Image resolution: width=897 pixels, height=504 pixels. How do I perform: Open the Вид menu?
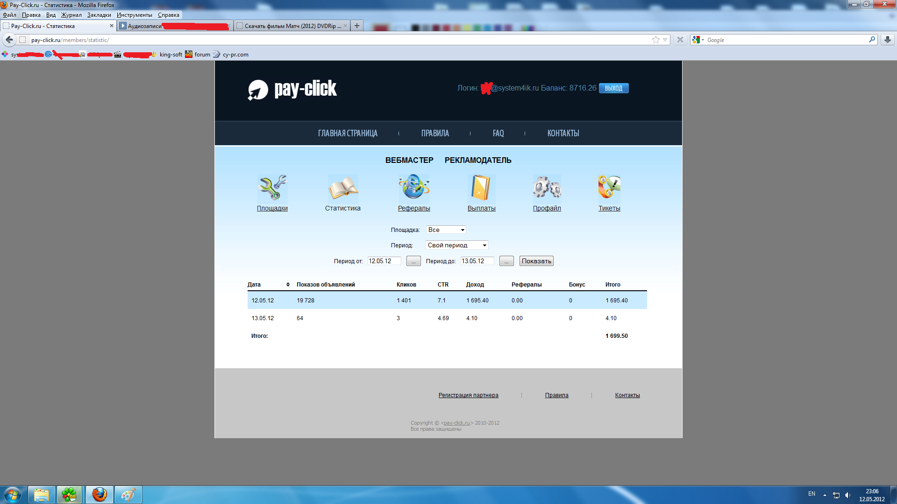pos(51,15)
